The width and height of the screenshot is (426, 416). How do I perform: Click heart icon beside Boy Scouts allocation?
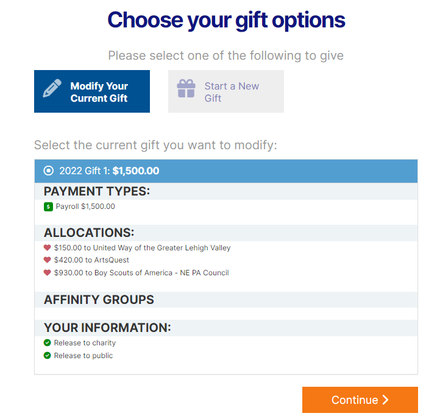48,273
